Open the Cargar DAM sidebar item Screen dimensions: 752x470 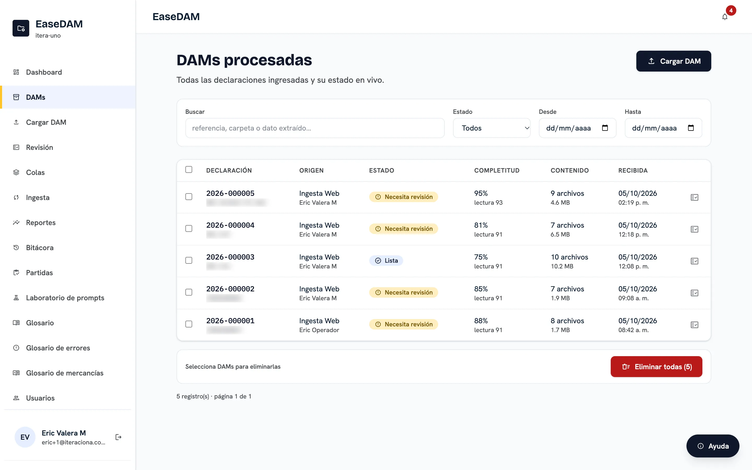(x=68, y=122)
